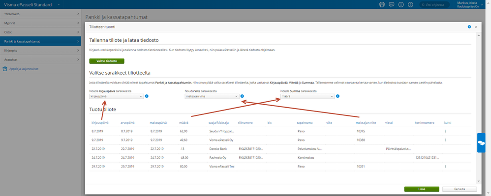Click the tapahtuma column header
Image resolution: width=491 pixels, height=196 pixels.
[305, 122]
